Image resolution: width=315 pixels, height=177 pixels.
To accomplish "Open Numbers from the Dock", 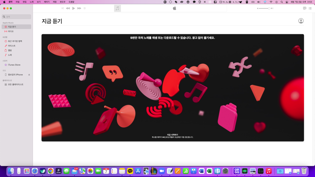I will tap(186, 171).
